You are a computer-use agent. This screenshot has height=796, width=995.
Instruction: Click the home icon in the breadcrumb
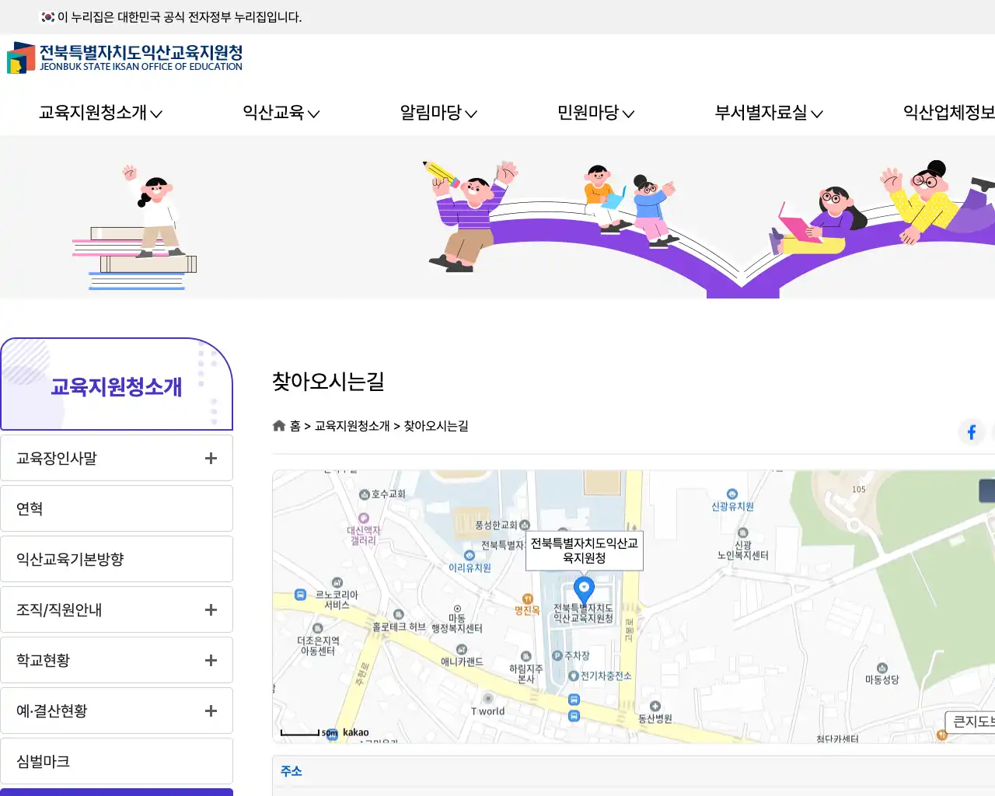(x=279, y=425)
